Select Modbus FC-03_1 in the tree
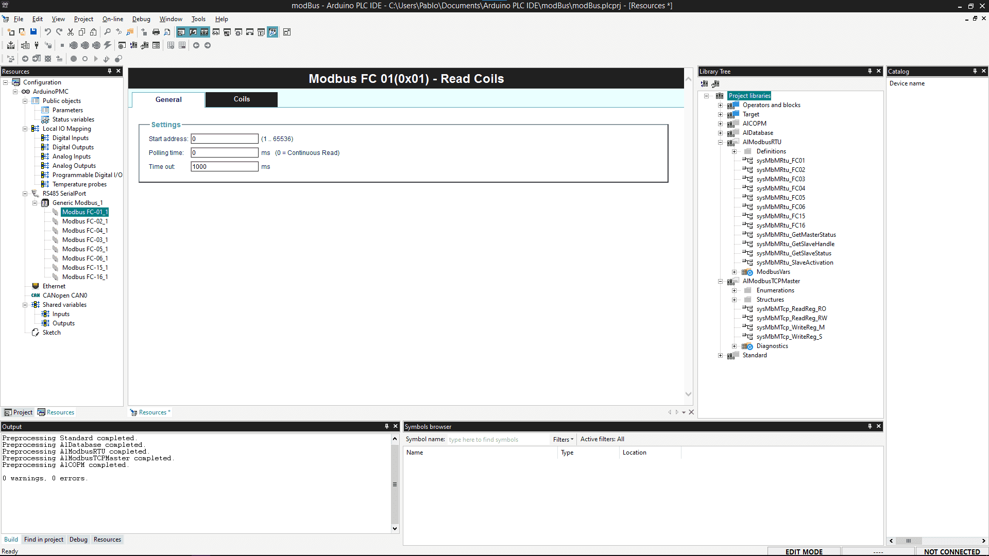Image resolution: width=989 pixels, height=556 pixels. coord(84,240)
